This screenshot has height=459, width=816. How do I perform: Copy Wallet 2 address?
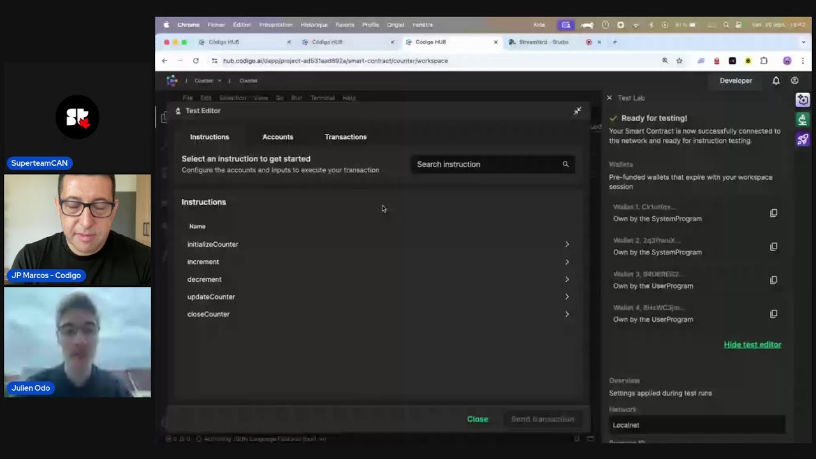coord(774,247)
